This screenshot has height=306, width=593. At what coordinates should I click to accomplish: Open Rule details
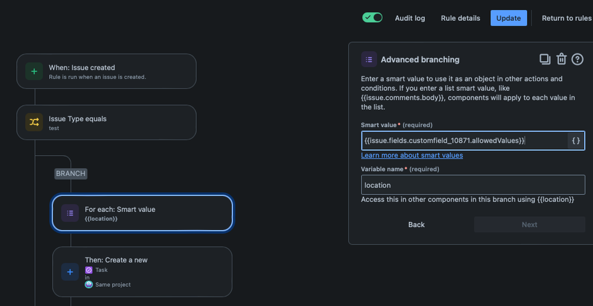click(460, 18)
